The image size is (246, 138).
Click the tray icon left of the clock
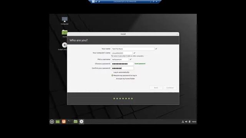click(x=189, y=122)
